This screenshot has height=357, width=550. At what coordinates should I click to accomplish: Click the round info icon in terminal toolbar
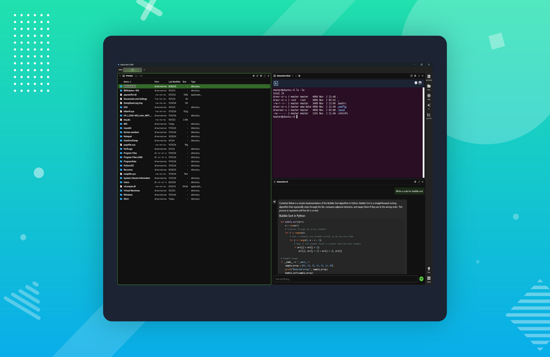pyautogui.click(x=416, y=83)
